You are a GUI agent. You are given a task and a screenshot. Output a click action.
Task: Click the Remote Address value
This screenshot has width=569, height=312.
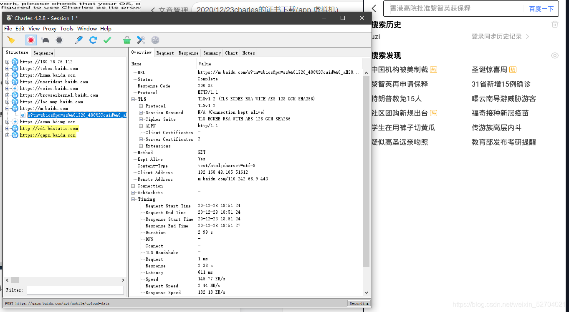233,179
